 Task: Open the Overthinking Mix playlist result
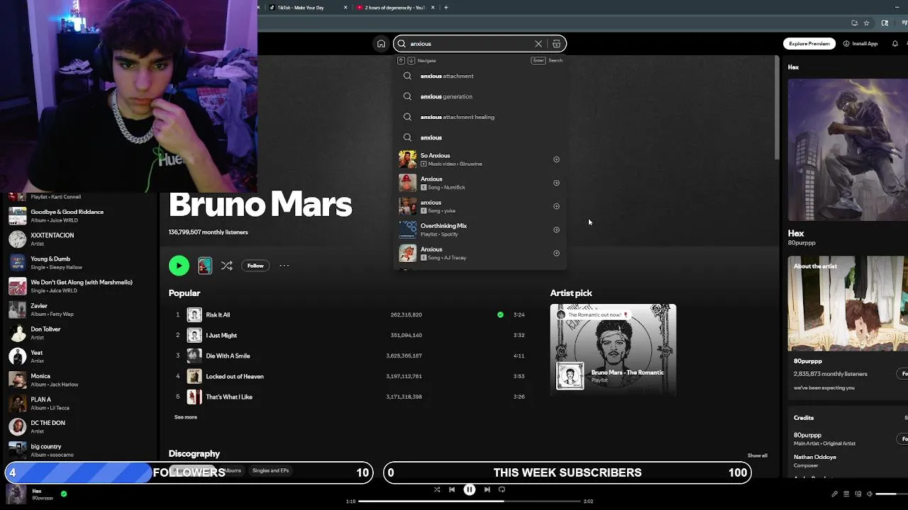[x=480, y=229]
